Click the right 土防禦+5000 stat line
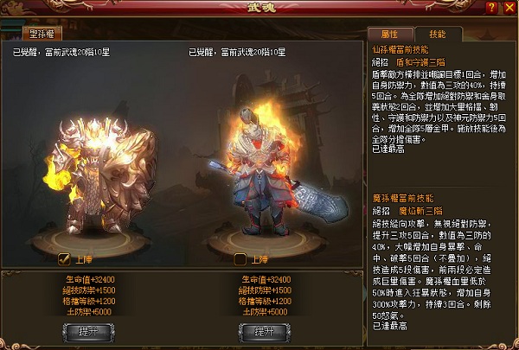Screen dimensions: 519x350 [x=266, y=312]
